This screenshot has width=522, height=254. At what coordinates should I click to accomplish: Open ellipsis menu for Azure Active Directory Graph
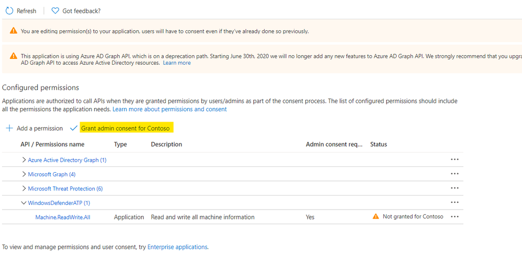point(454,160)
